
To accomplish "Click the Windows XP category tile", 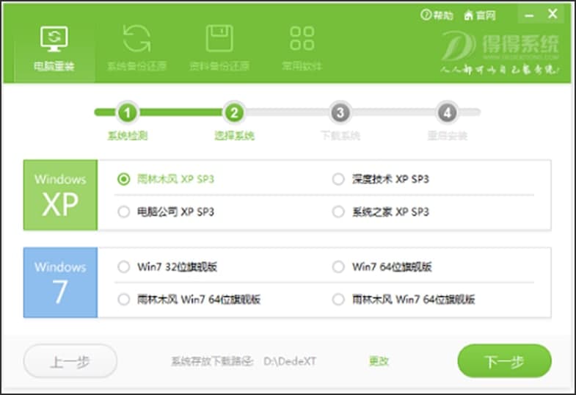I will pyautogui.click(x=61, y=195).
